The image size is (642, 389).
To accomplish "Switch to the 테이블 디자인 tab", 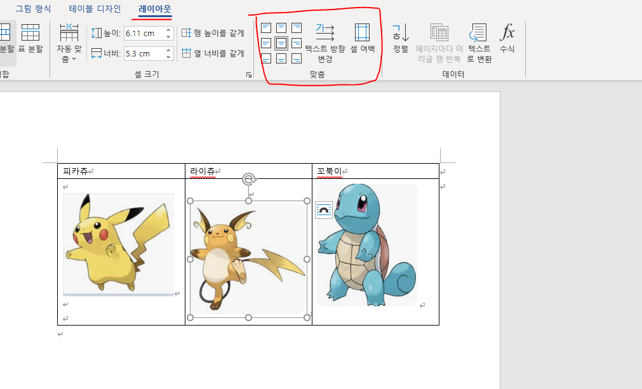I will pyautogui.click(x=95, y=9).
